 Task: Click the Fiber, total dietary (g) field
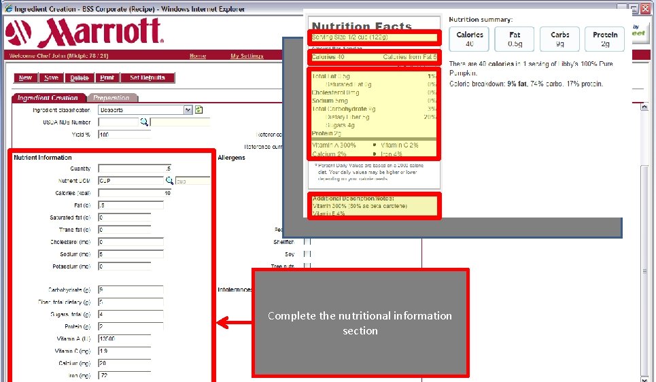[x=131, y=302]
